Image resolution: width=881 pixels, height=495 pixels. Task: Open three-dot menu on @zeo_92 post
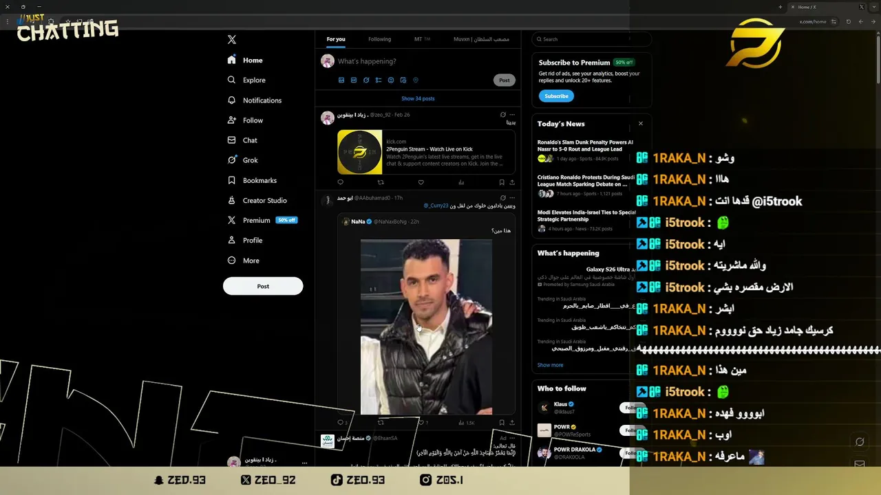click(x=512, y=115)
